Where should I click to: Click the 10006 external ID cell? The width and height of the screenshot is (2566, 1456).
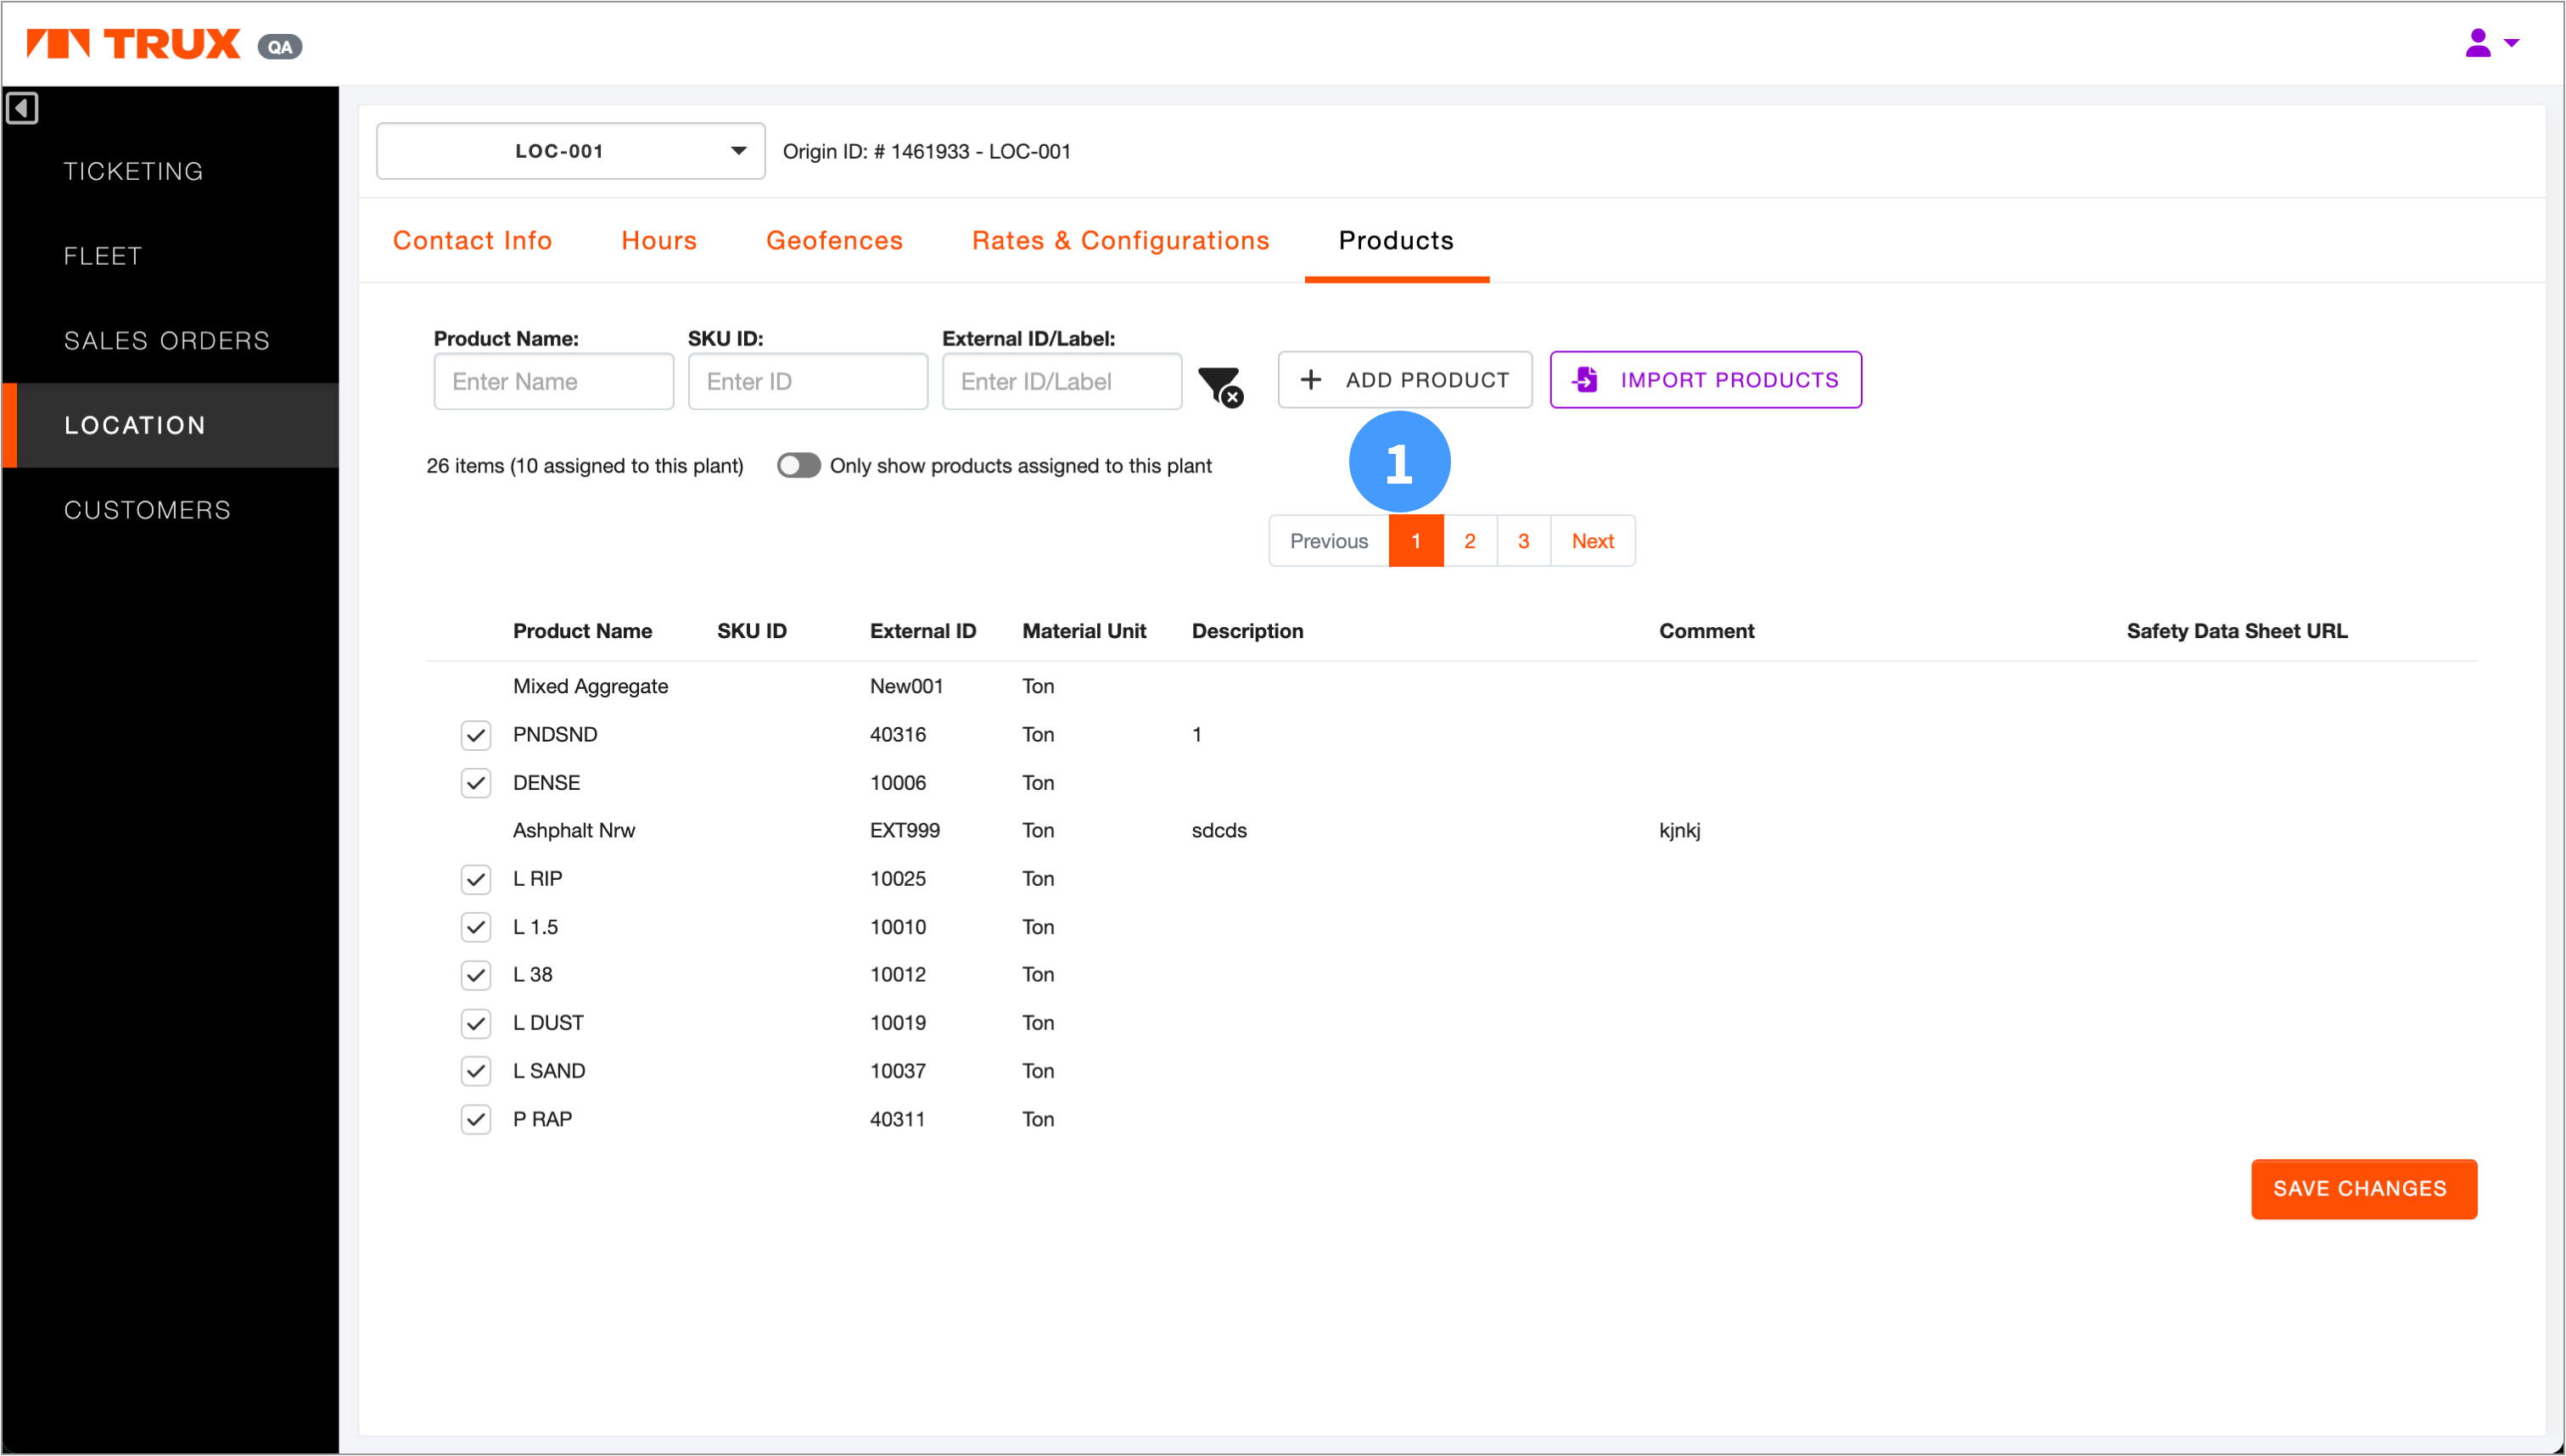pyautogui.click(x=897, y=782)
